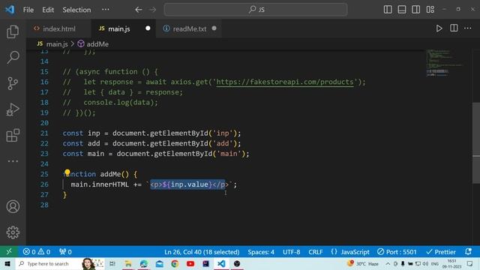Open the Manage settings gear
This screenshot has width=480, height=270.
(13, 232)
